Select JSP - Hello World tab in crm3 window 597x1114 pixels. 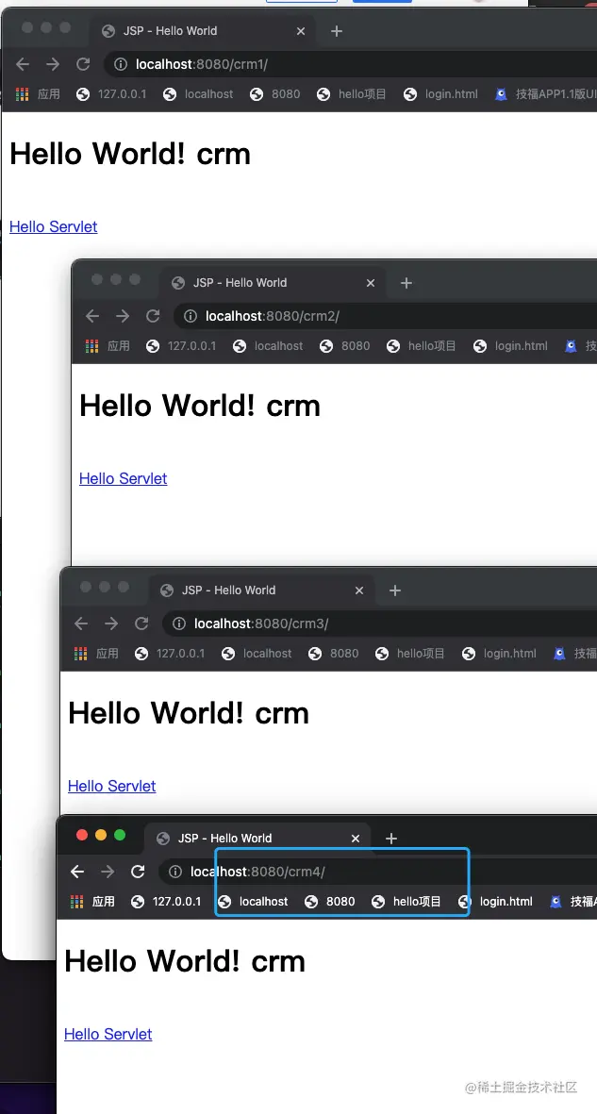(261, 590)
